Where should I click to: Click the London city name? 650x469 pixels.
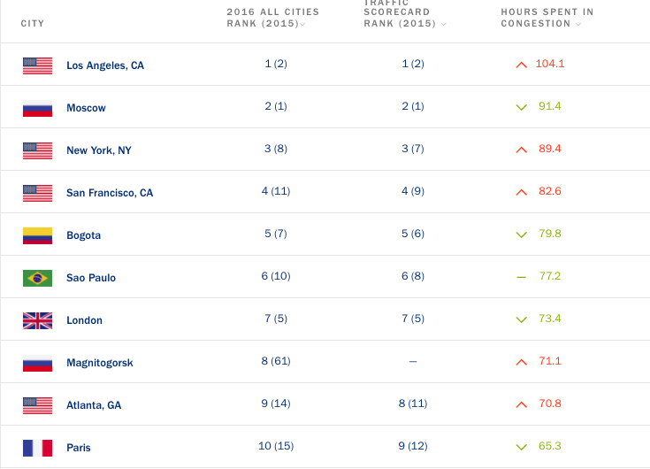point(85,320)
